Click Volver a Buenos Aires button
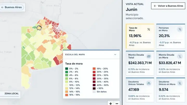 click(x=168, y=6)
